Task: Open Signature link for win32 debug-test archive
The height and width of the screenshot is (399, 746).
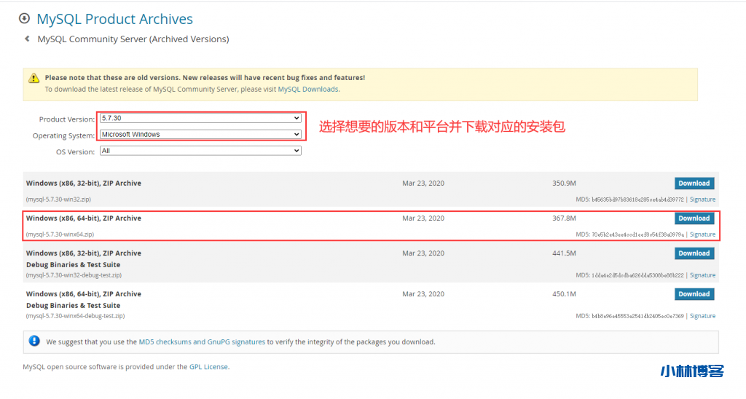Action: (x=702, y=275)
